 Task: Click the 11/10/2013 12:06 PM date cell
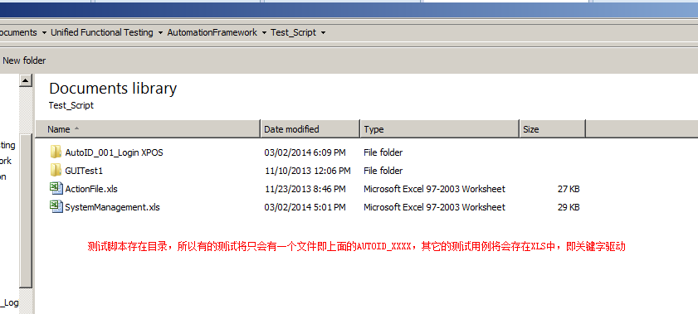(308, 171)
